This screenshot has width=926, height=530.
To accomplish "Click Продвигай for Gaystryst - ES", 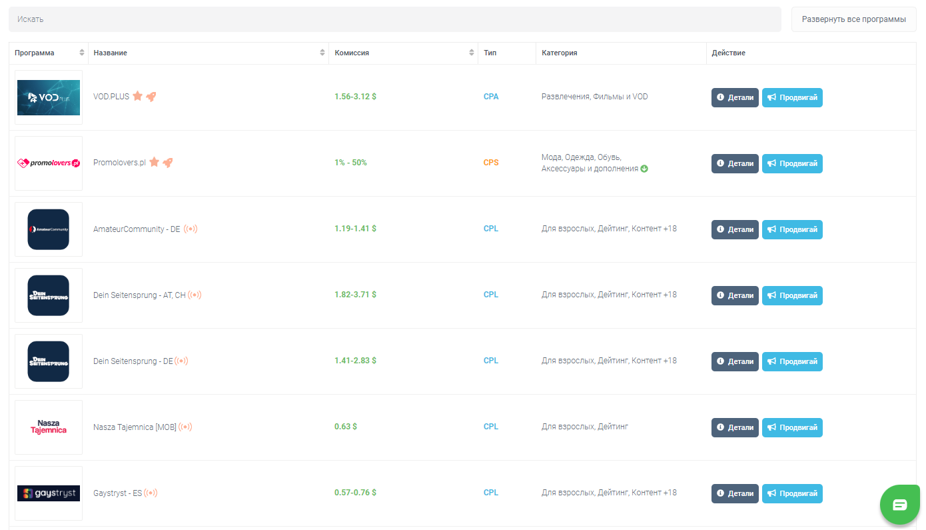I will point(792,493).
